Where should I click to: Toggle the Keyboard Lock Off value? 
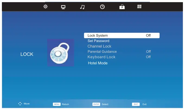click(x=148, y=57)
